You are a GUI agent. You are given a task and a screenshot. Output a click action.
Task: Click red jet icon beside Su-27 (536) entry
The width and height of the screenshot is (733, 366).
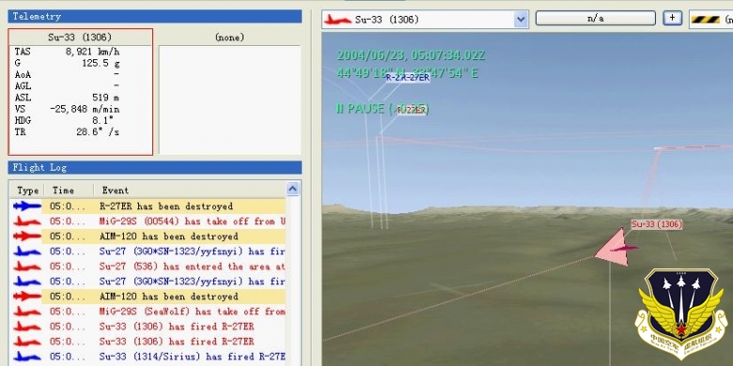27,267
